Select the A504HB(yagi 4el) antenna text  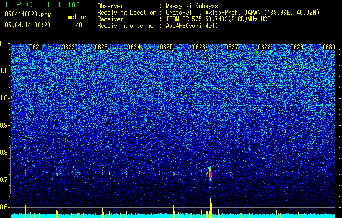coord(192,26)
